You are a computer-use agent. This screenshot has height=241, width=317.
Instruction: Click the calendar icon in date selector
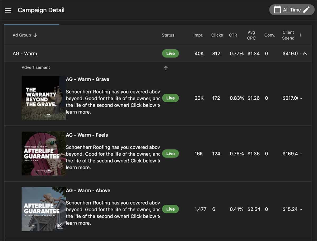[x=277, y=10]
